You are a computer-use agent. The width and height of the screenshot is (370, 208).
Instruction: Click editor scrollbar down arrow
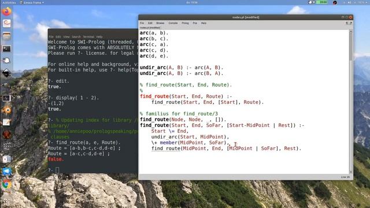tap(351, 172)
